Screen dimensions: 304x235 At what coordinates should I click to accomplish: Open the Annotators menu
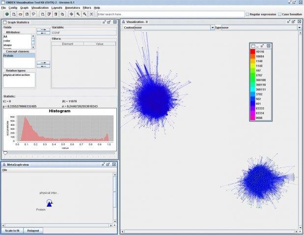pyautogui.click(x=72, y=8)
